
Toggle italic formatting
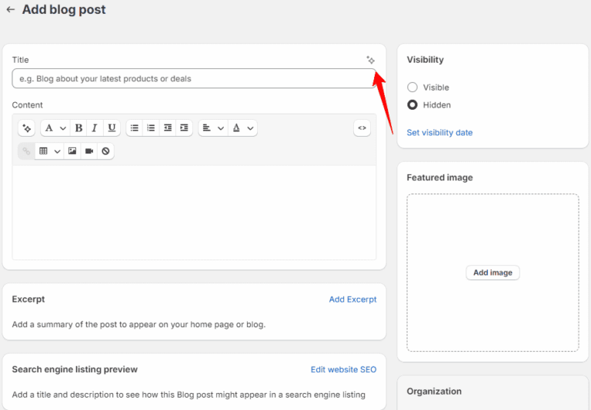click(95, 128)
